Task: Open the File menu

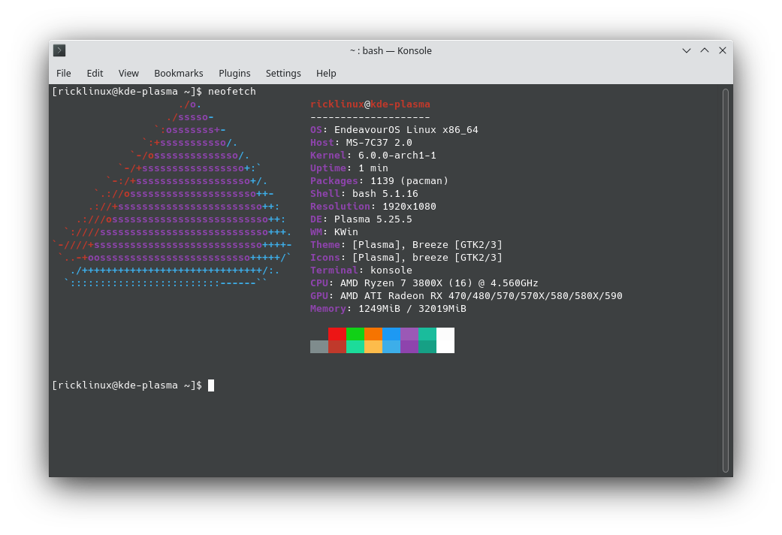Action: (x=63, y=73)
